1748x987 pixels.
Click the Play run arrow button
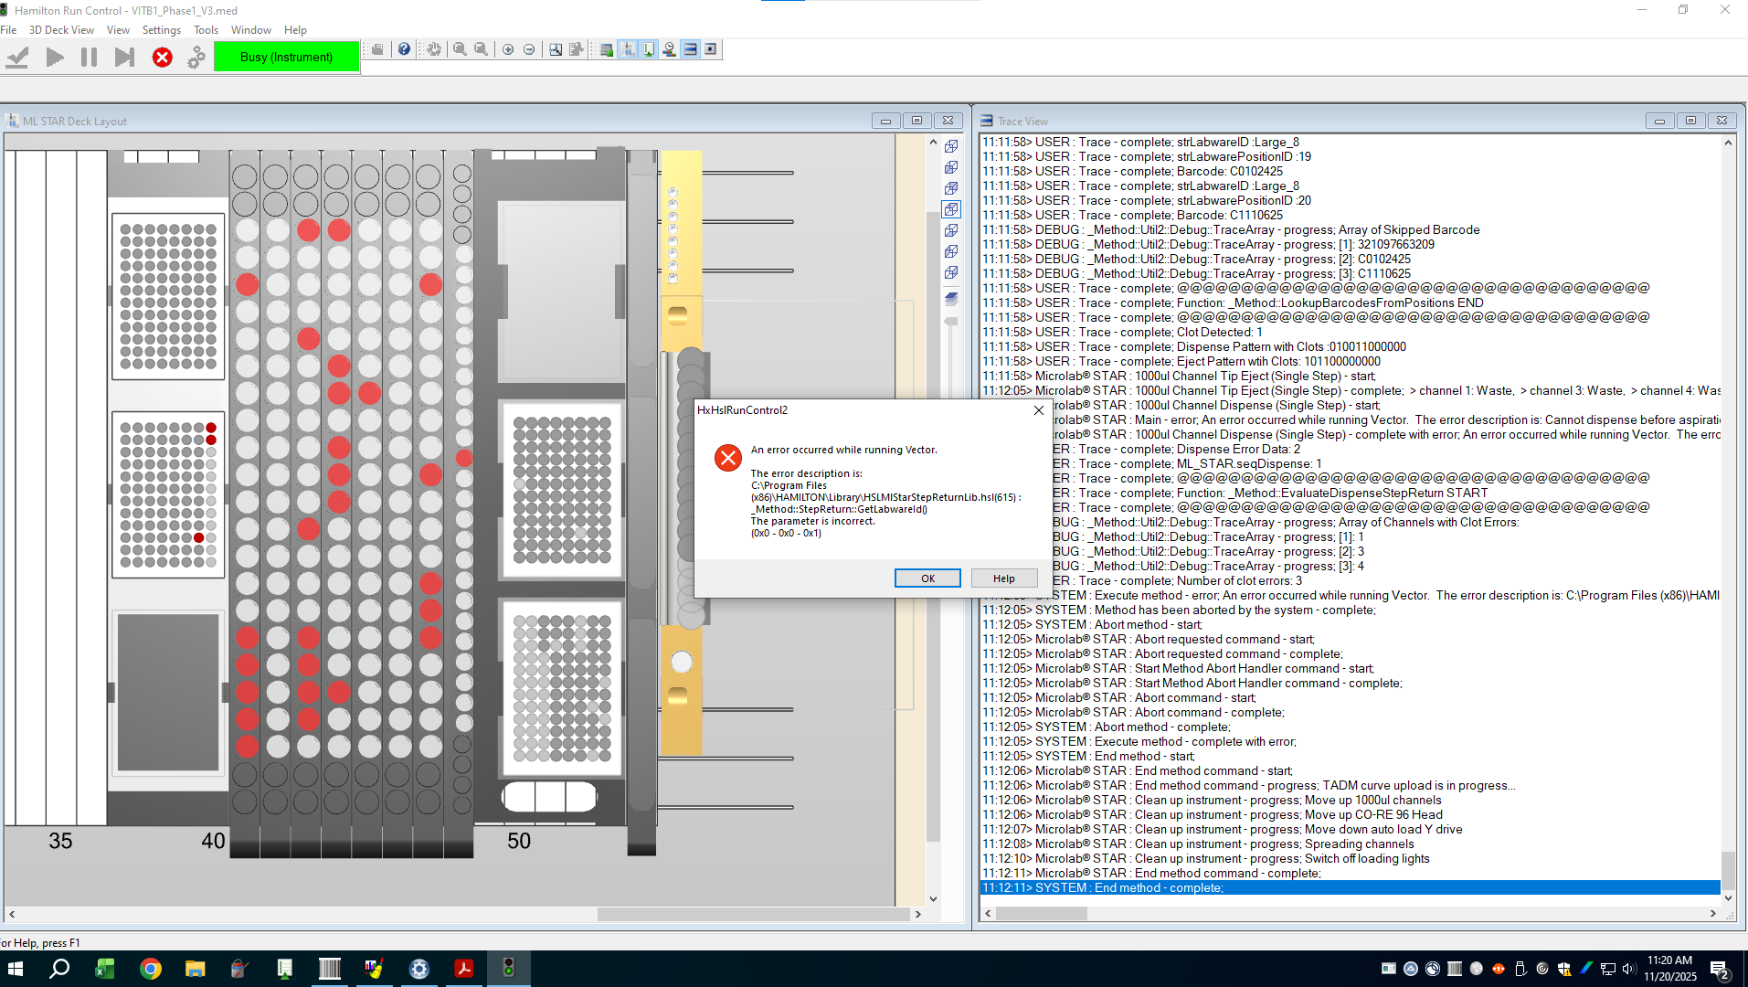(x=55, y=58)
